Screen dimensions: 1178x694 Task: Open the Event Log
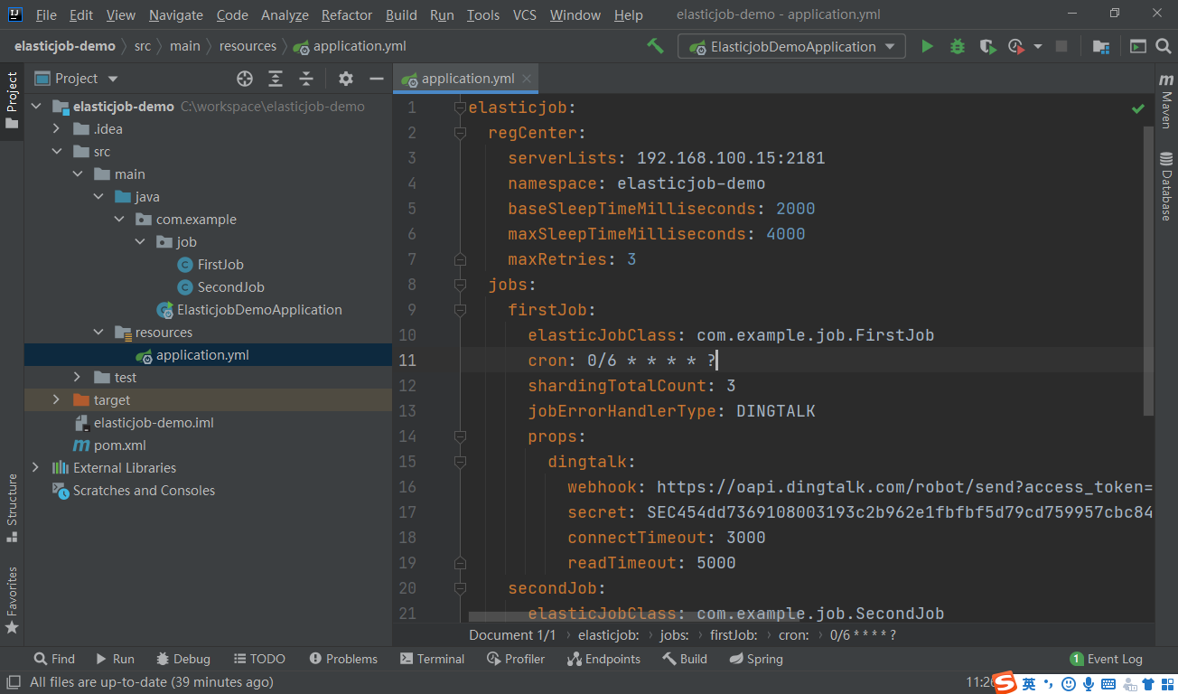(x=1107, y=659)
